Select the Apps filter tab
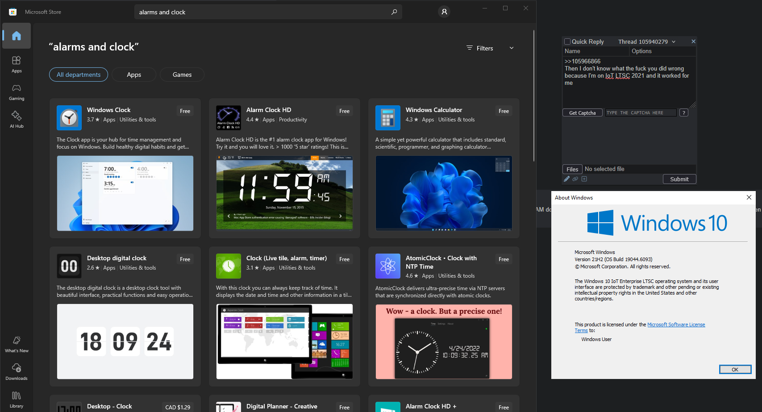 (134, 75)
